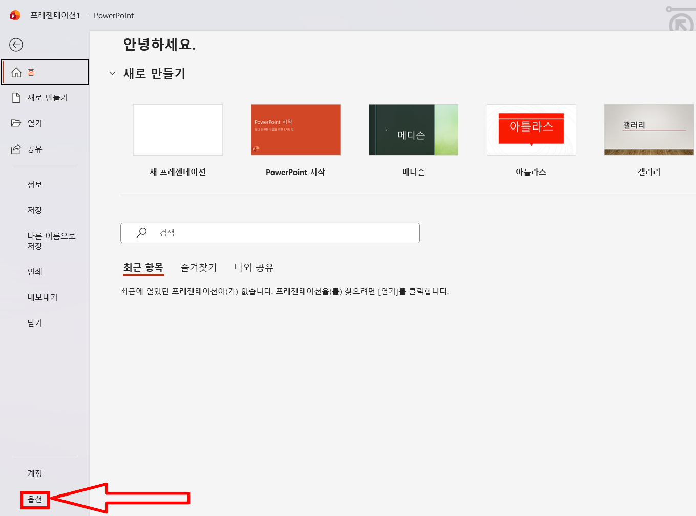Click the 새로 만들기 section heading
This screenshot has width=696, height=516.
coord(154,74)
